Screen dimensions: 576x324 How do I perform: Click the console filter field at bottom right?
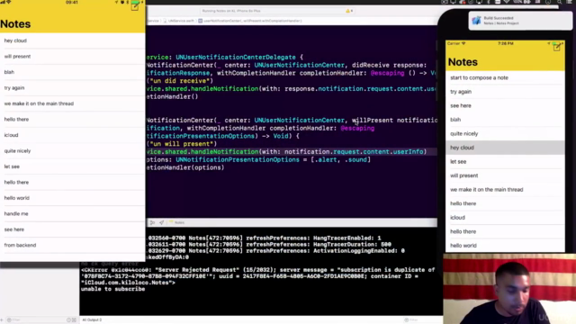422,320
